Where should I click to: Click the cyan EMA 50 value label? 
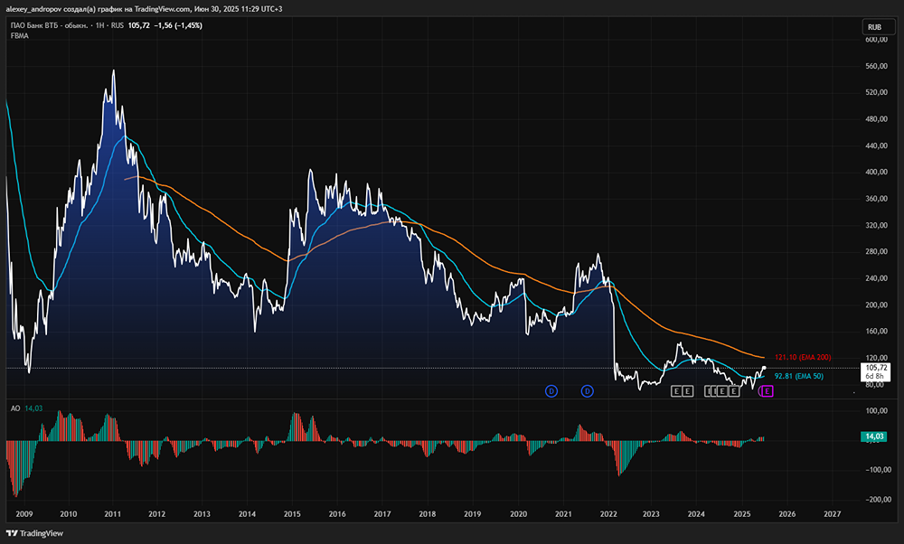click(x=798, y=376)
